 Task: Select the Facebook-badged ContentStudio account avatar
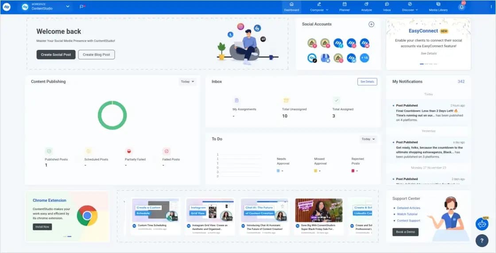tap(338, 43)
